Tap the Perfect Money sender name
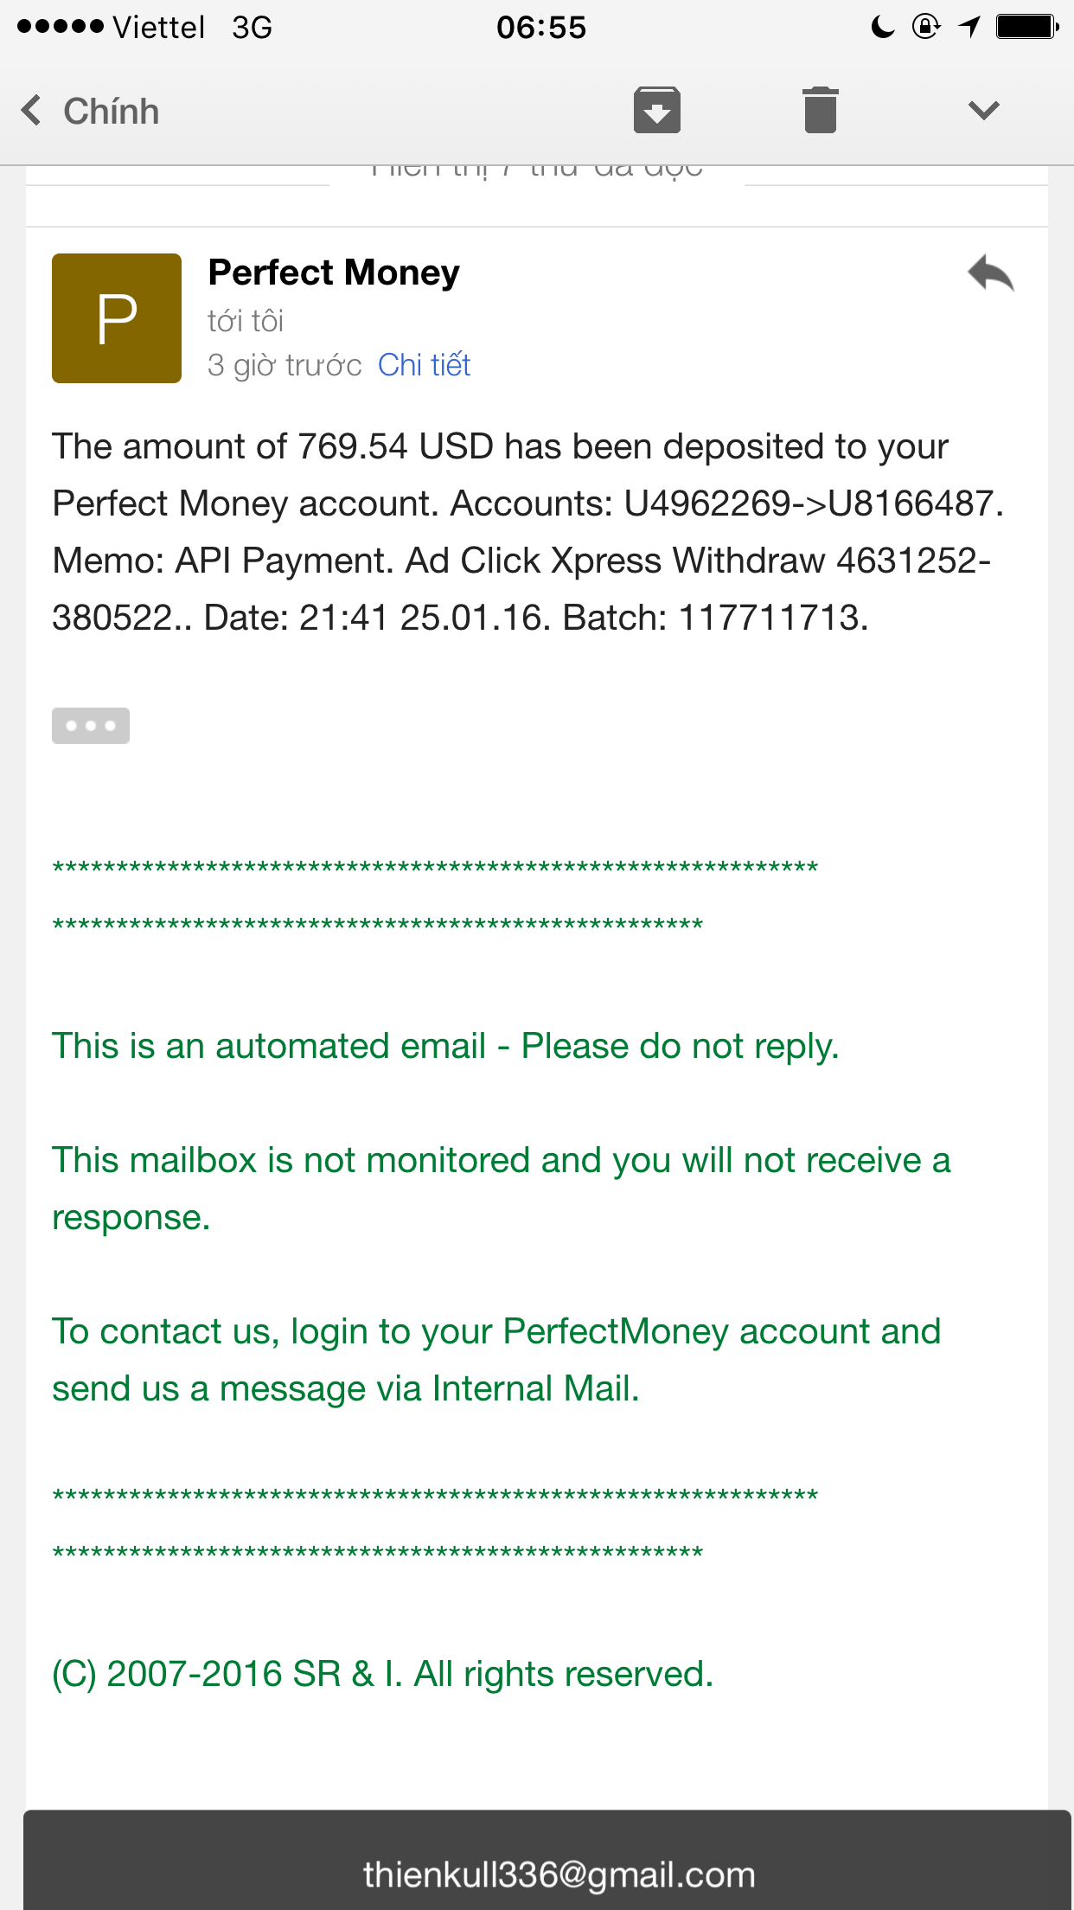The width and height of the screenshot is (1074, 1910). point(334,272)
